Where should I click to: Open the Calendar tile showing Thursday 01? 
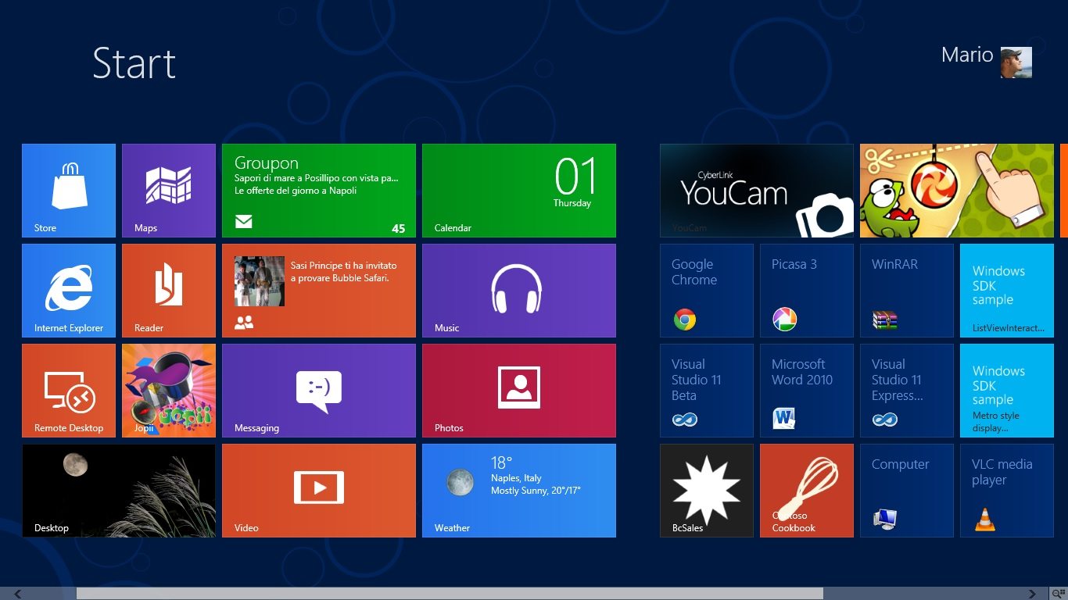pyautogui.click(x=518, y=190)
